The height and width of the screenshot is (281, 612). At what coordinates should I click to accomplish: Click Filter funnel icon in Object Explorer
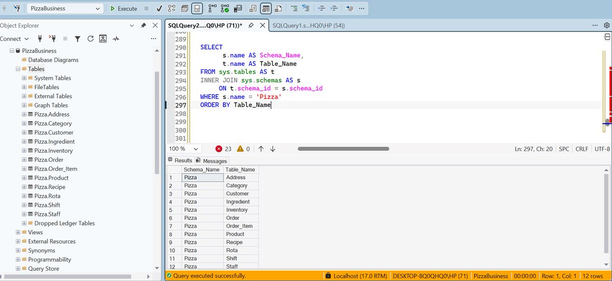[x=78, y=39]
